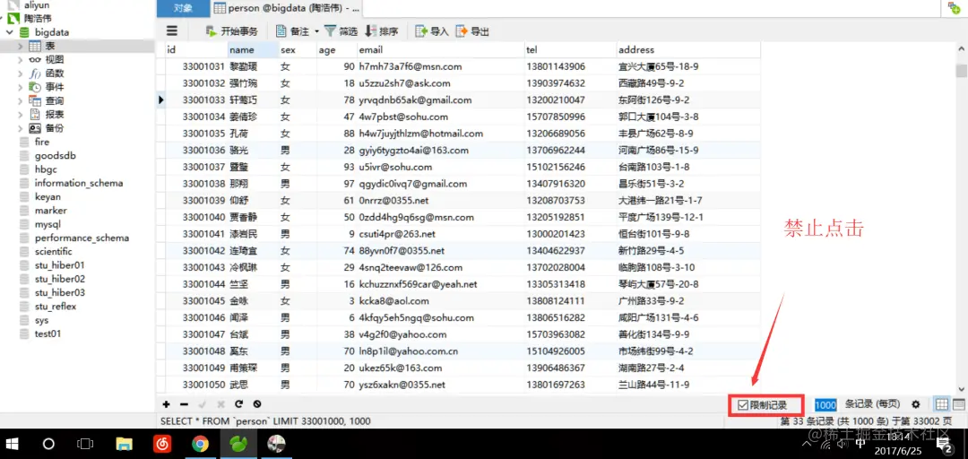Select the information_schema database

coord(78,183)
